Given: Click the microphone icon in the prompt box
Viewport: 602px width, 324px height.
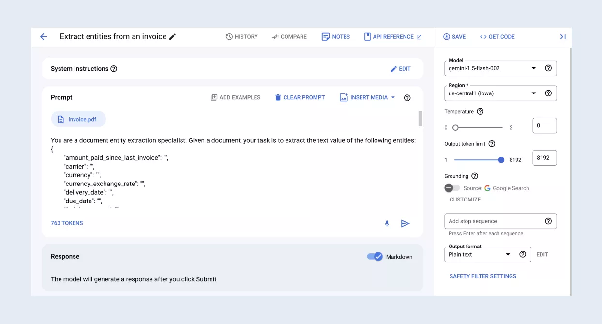Looking at the screenshot, I should (387, 223).
